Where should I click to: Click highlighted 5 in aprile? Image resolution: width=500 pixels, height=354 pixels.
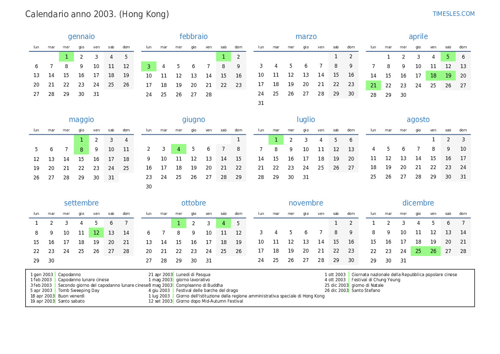click(448, 57)
